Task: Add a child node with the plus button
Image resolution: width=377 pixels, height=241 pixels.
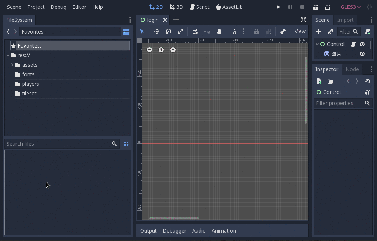Action: (x=318, y=32)
